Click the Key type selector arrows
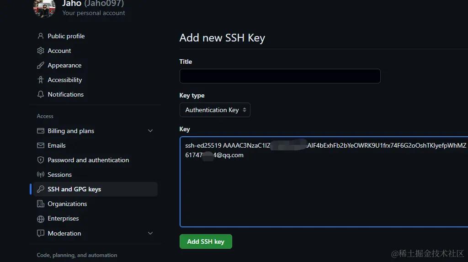468x262 pixels. (245, 110)
